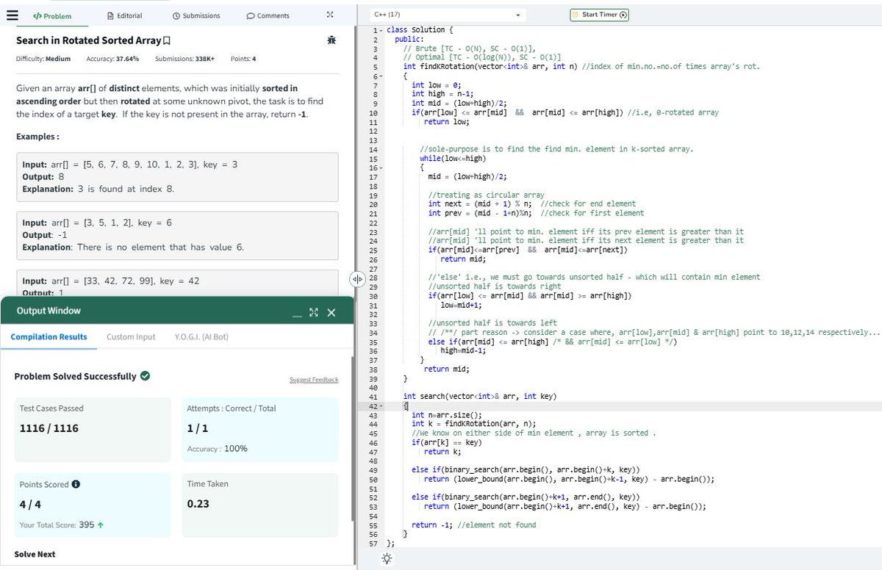Switch to the Custom Input tab
This screenshot has width=882, height=570.
point(131,336)
